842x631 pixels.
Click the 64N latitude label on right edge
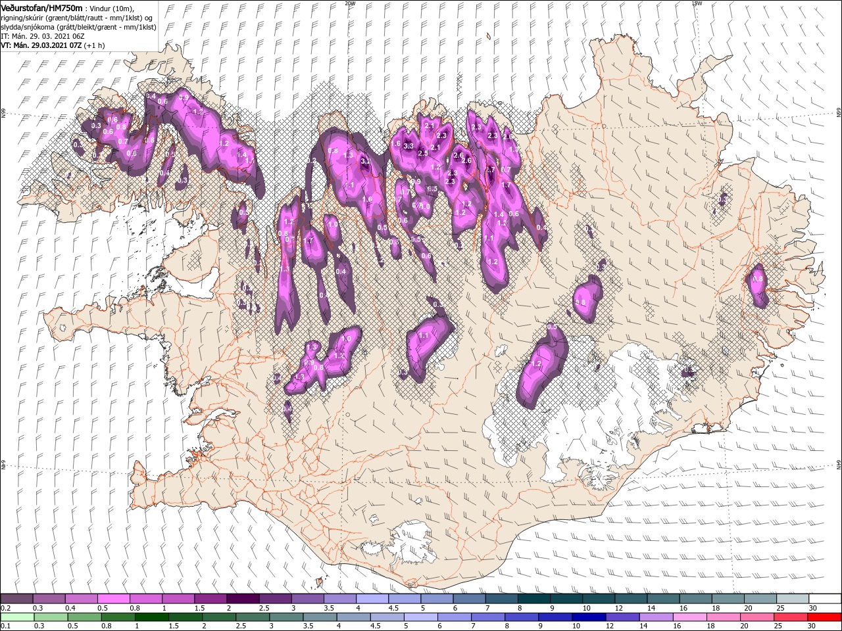pyautogui.click(x=839, y=464)
